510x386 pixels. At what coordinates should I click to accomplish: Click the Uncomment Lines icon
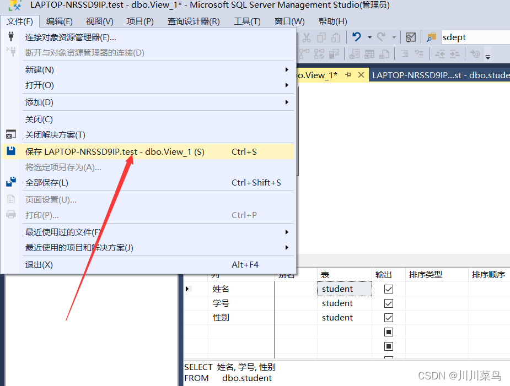click(419, 54)
